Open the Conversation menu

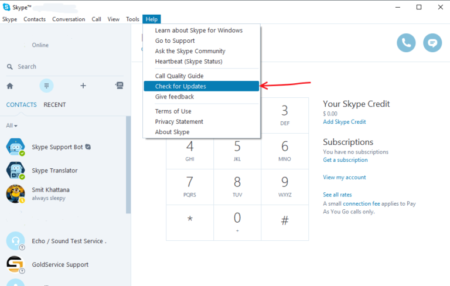(69, 19)
